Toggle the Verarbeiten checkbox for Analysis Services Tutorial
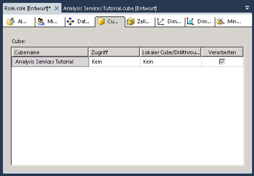This screenshot has width=254, height=176. point(222,62)
